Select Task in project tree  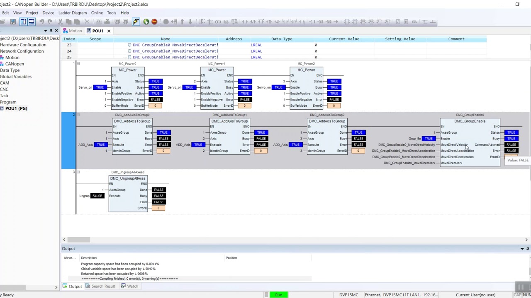tap(4, 96)
